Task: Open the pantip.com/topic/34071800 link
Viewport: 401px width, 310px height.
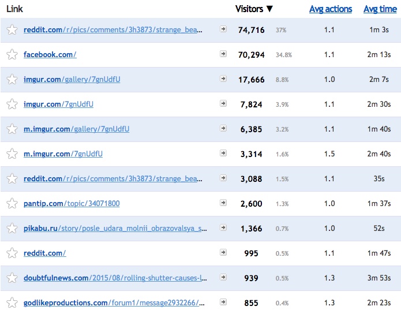Action: 72,204
